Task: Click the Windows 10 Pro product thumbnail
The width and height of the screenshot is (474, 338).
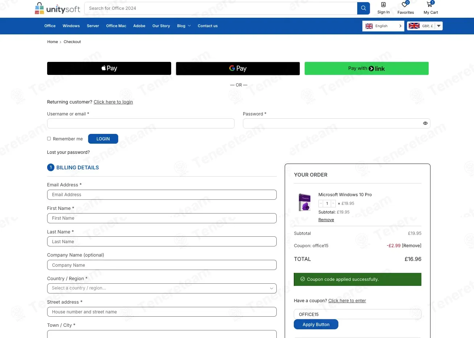Action: coord(305,202)
